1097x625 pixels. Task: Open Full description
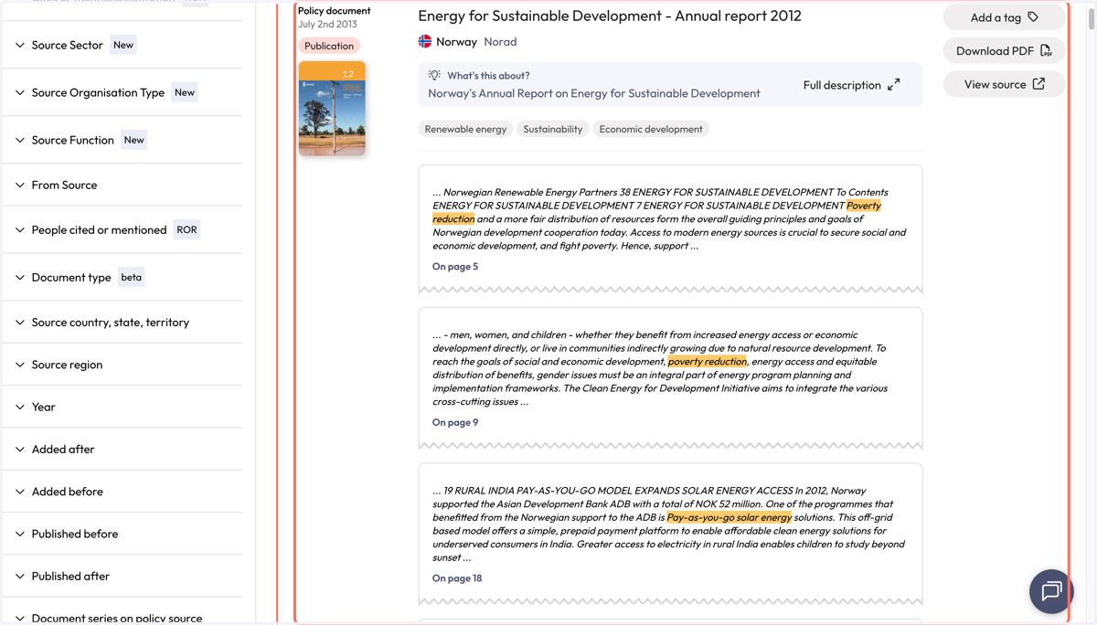(851, 85)
